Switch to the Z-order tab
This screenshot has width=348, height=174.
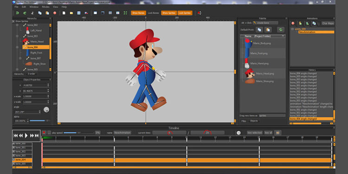(31, 74)
